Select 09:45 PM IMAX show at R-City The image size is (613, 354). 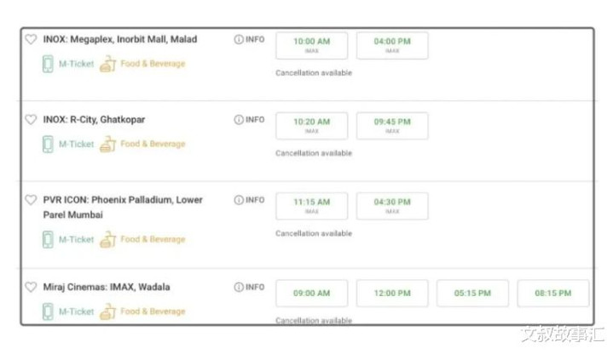[x=392, y=126]
